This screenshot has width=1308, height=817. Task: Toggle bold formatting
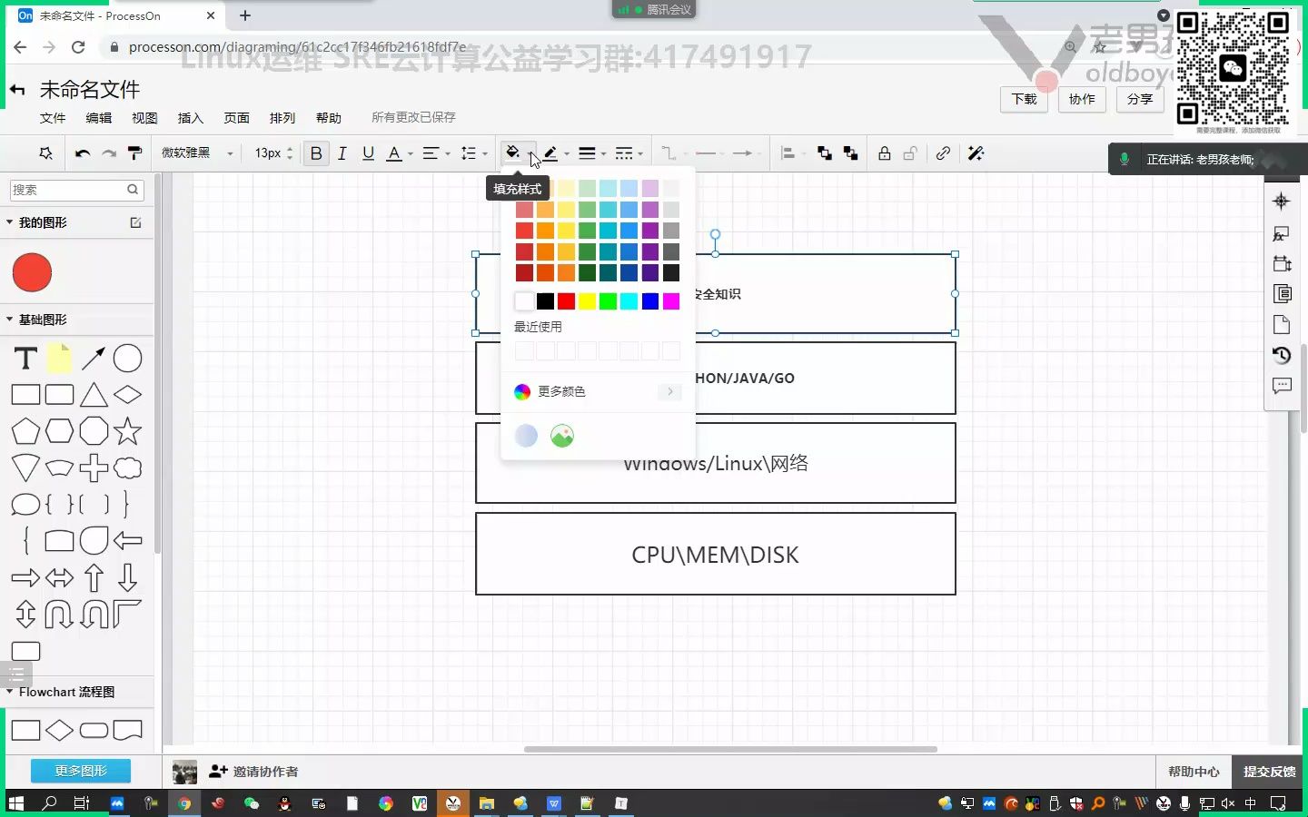pos(316,153)
